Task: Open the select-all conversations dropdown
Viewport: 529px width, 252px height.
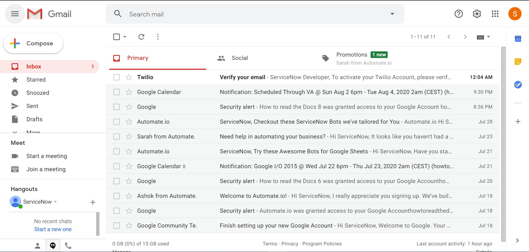Action: [x=125, y=37]
